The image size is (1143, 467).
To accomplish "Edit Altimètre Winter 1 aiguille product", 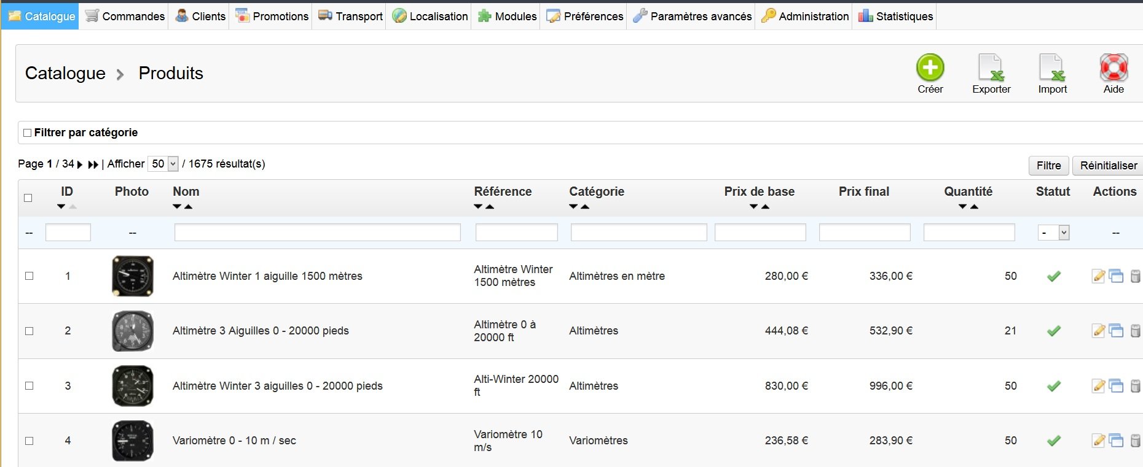I will pos(1098,276).
